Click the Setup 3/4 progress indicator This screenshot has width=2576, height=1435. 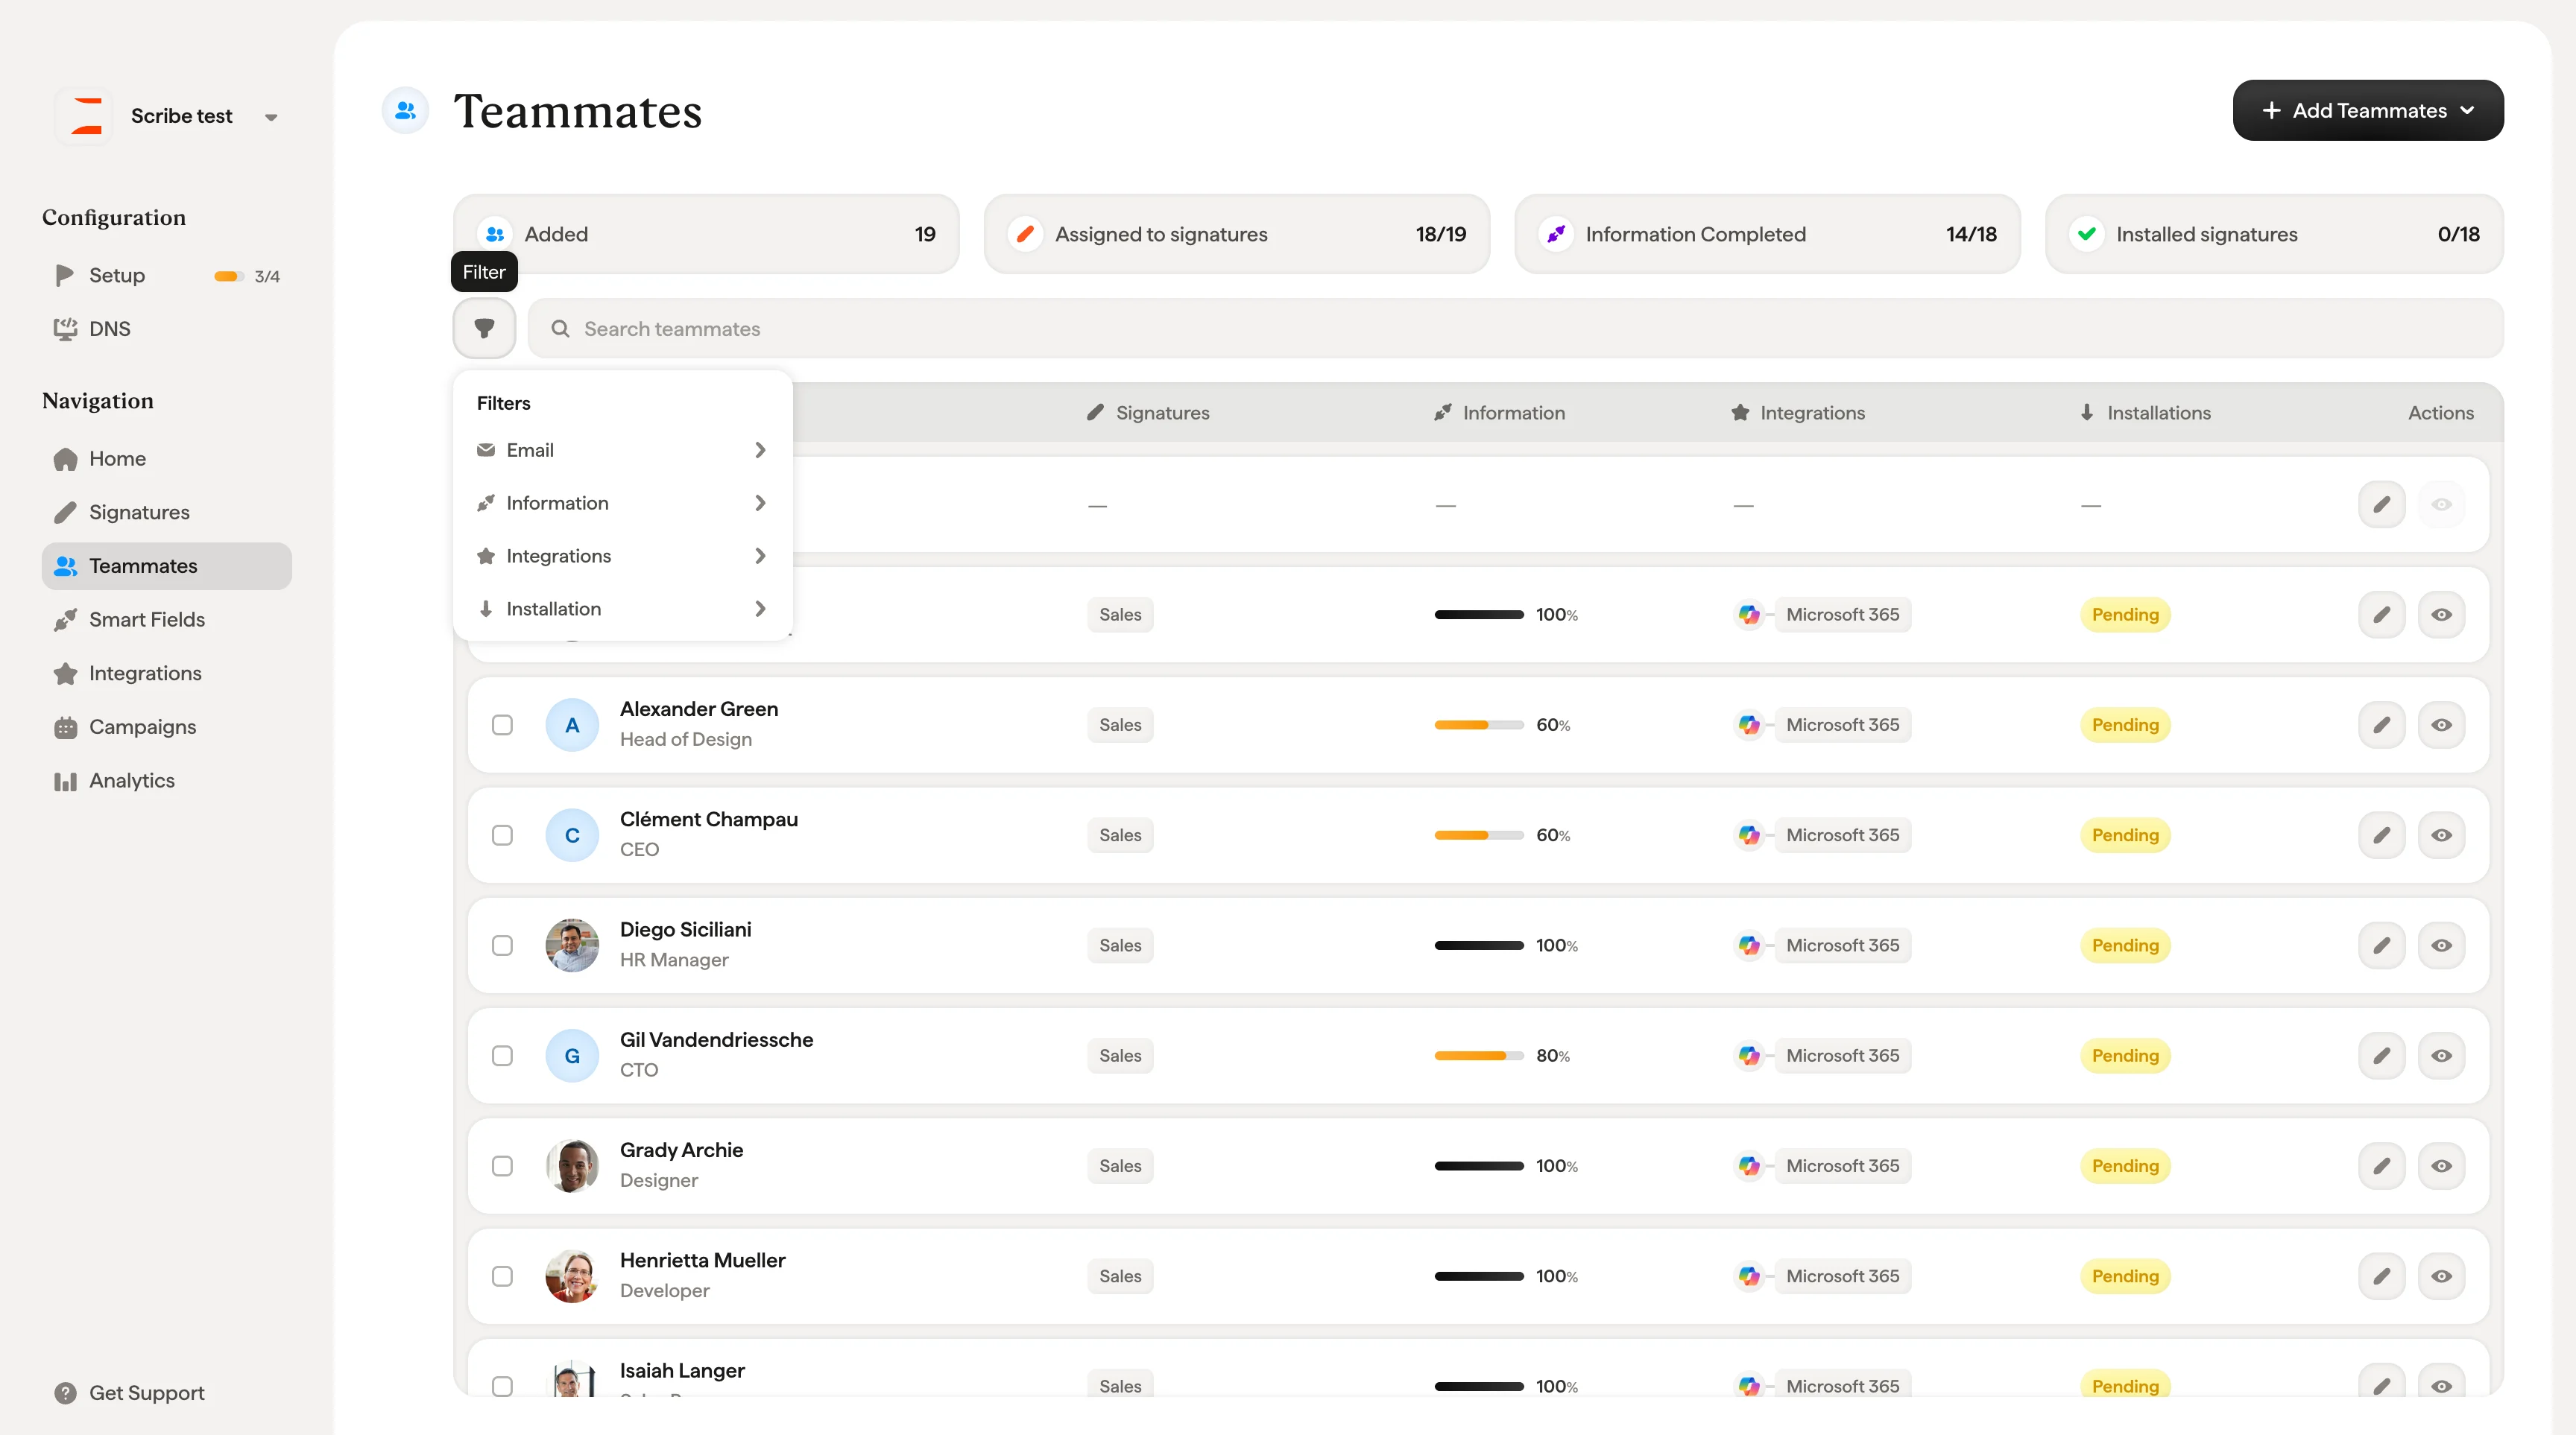pyautogui.click(x=247, y=276)
